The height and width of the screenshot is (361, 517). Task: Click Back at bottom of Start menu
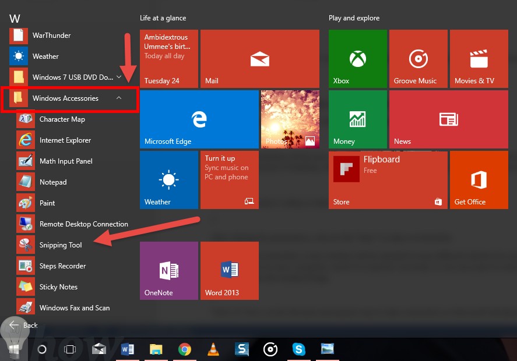coord(24,325)
